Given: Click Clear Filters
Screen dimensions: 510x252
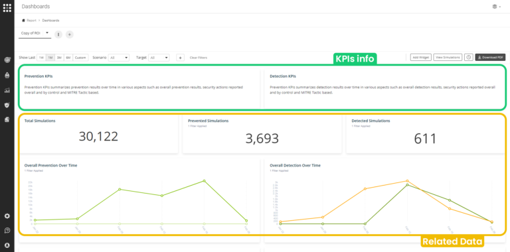Looking at the screenshot, I should pyautogui.click(x=199, y=58).
